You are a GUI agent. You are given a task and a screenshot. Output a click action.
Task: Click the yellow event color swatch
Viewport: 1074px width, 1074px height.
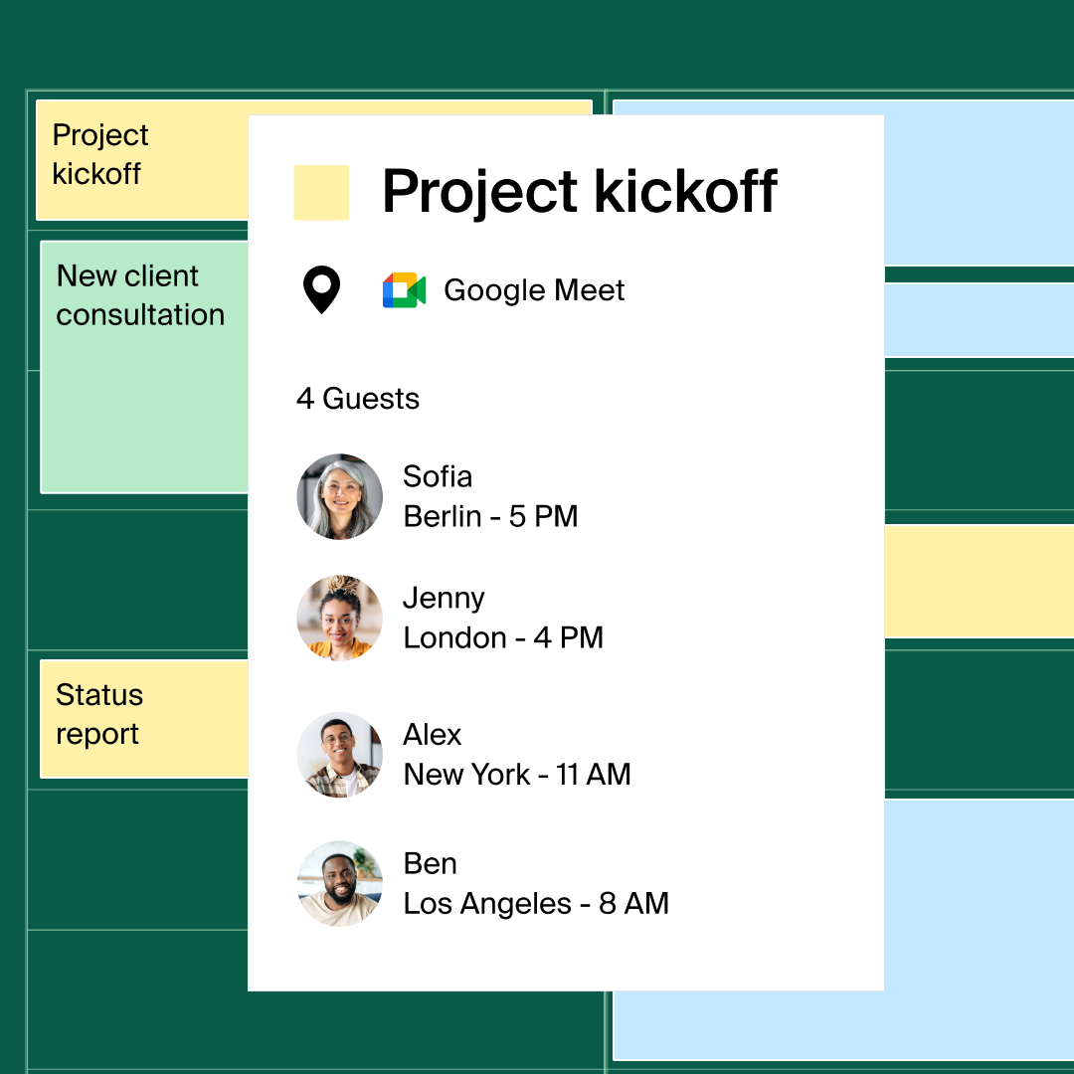(x=321, y=192)
